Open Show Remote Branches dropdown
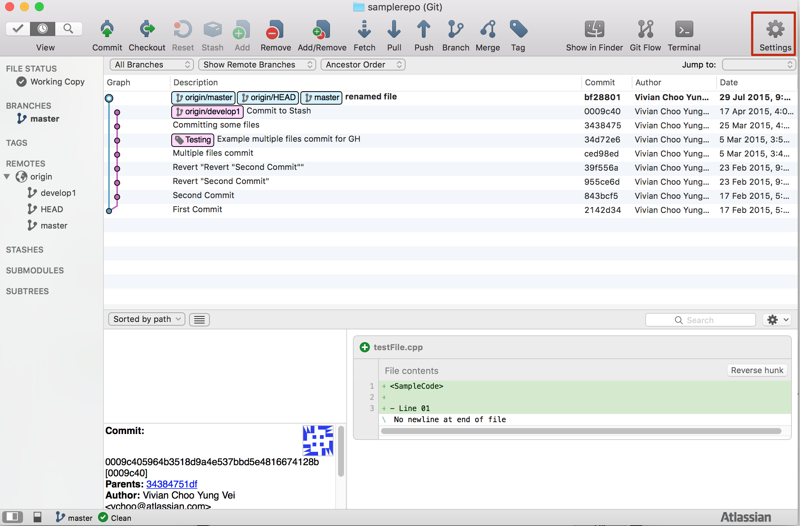The image size is (800, 526). [256, 64]
